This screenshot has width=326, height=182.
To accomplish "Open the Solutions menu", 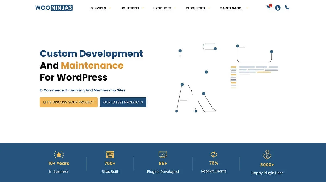I will (130, 8).
